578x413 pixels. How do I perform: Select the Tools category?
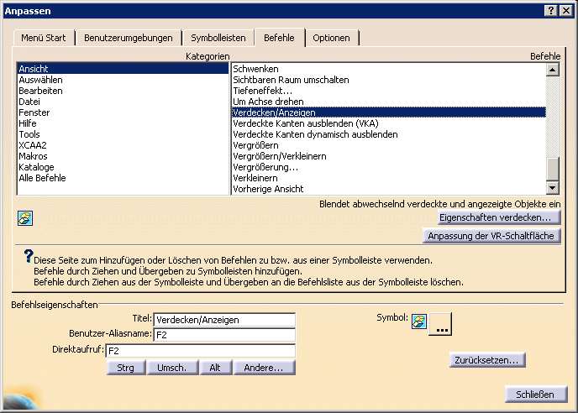(123, 134)
